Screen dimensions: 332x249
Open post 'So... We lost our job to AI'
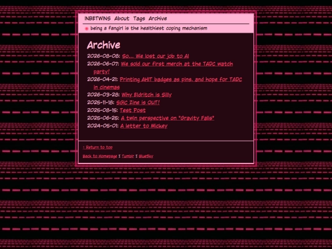click(156, 56)
